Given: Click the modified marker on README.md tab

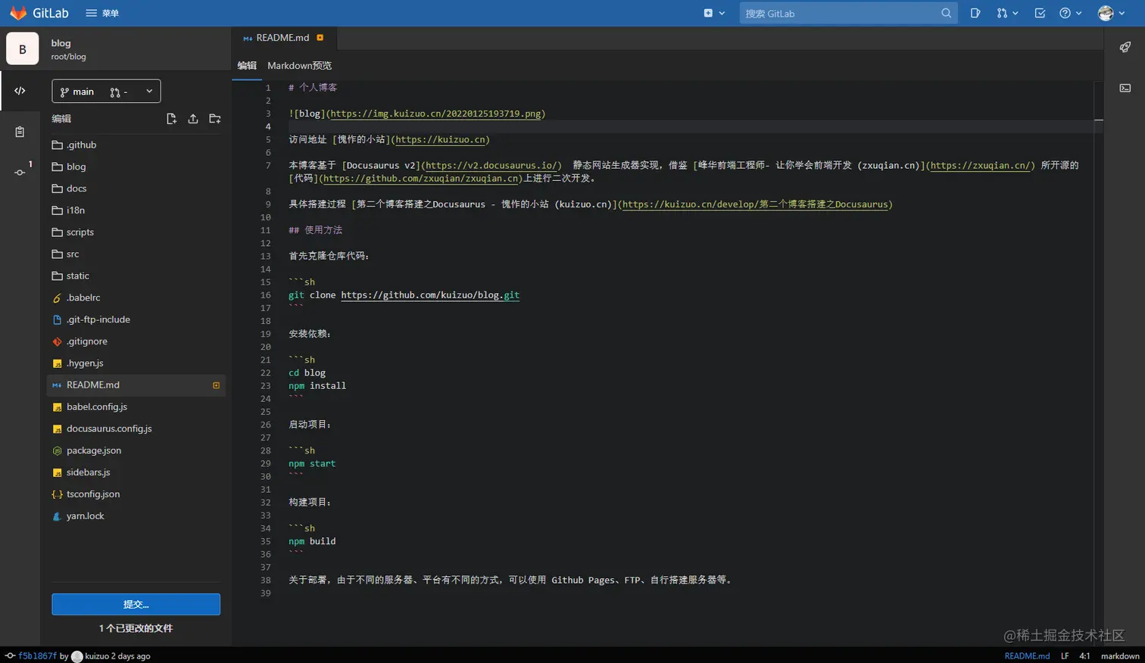Looking at the screenshot, I should point(320,38).
